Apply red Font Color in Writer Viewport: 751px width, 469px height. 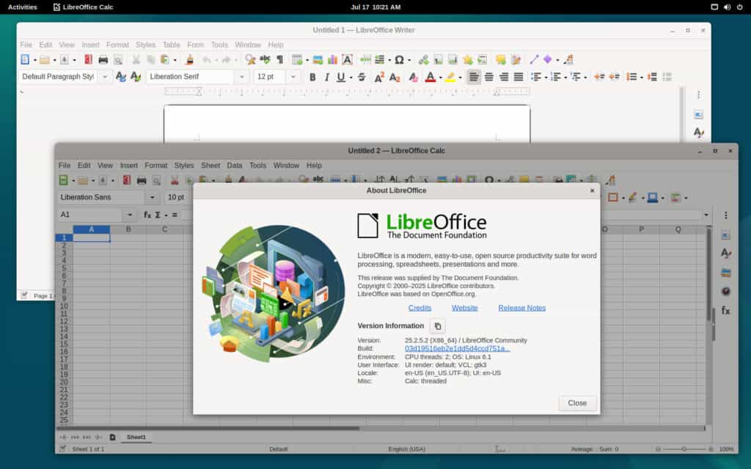pos(430,77)
